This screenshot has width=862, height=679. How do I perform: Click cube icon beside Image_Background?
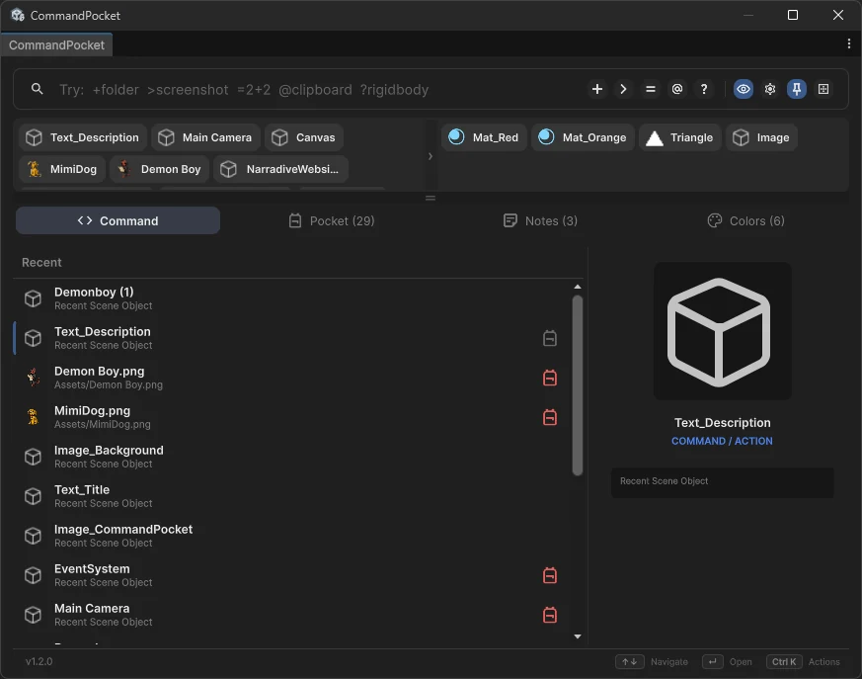[x=33, y=457]
